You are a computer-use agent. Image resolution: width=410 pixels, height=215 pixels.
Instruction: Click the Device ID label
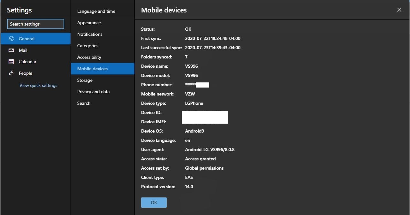click(x=151, y=112)
